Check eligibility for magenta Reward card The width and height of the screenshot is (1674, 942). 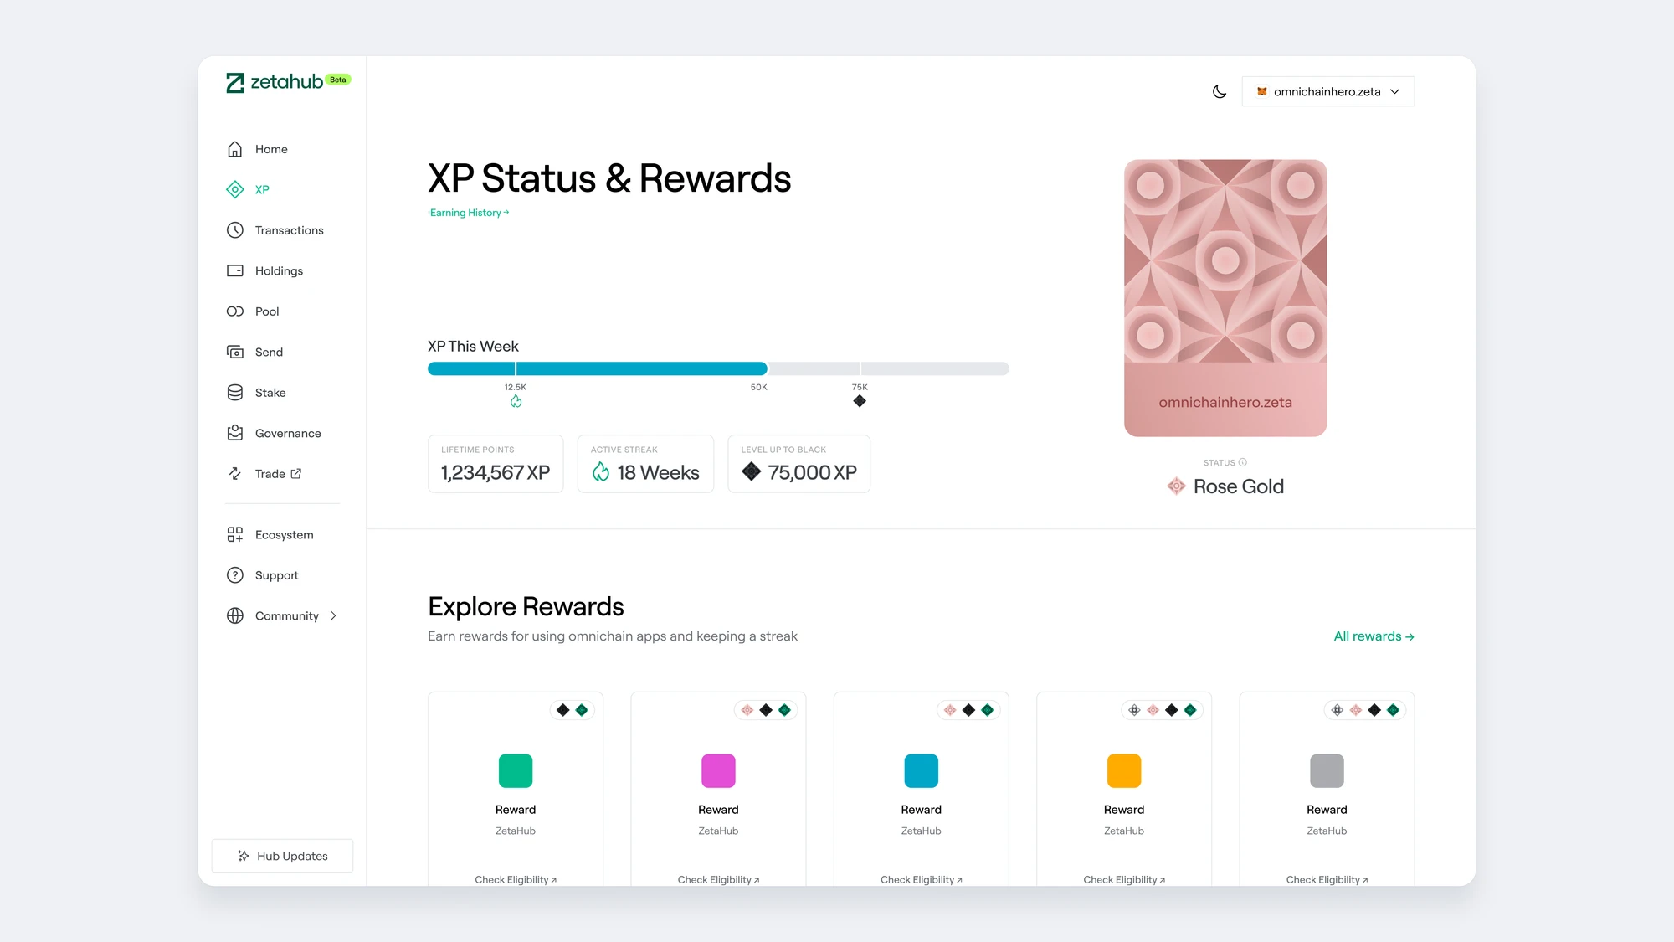click(717, 878)
